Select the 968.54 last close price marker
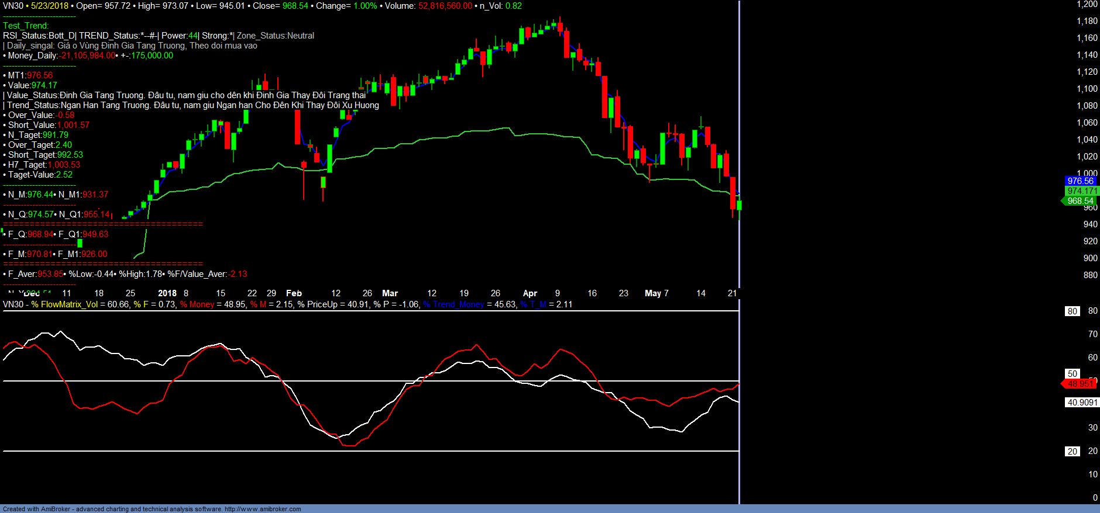The image size is (1100, 513). tap(1080, 201)
